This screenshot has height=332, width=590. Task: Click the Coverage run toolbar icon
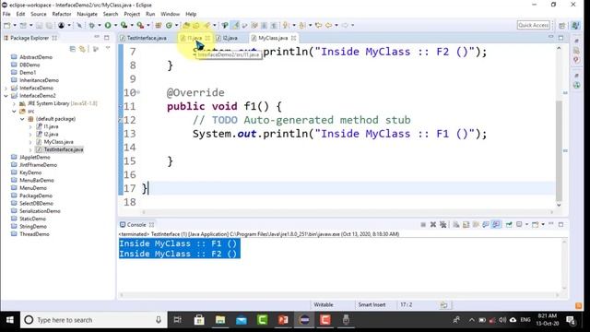124,25
